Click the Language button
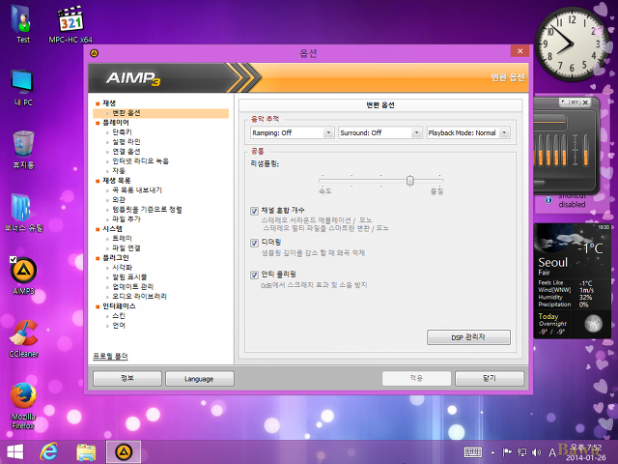The width and height of the screenshot is (618, 464). click(199, 378)
